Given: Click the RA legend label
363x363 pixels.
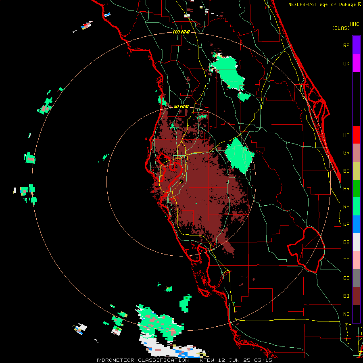Looking at the screenshot, I should [346, 207].
